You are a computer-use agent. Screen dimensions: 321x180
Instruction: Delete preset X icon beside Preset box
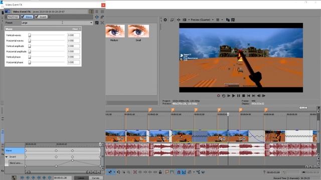tap(102, 22)
